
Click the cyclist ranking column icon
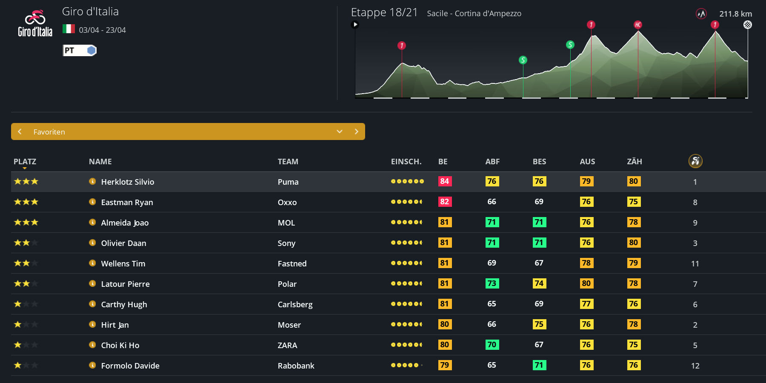click(x=695, y=161)
